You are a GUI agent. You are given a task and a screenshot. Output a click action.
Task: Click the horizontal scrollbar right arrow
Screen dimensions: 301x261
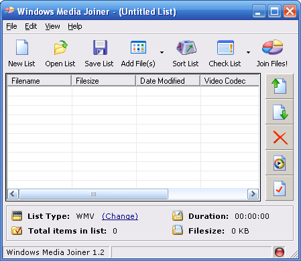tap(253, 194)
